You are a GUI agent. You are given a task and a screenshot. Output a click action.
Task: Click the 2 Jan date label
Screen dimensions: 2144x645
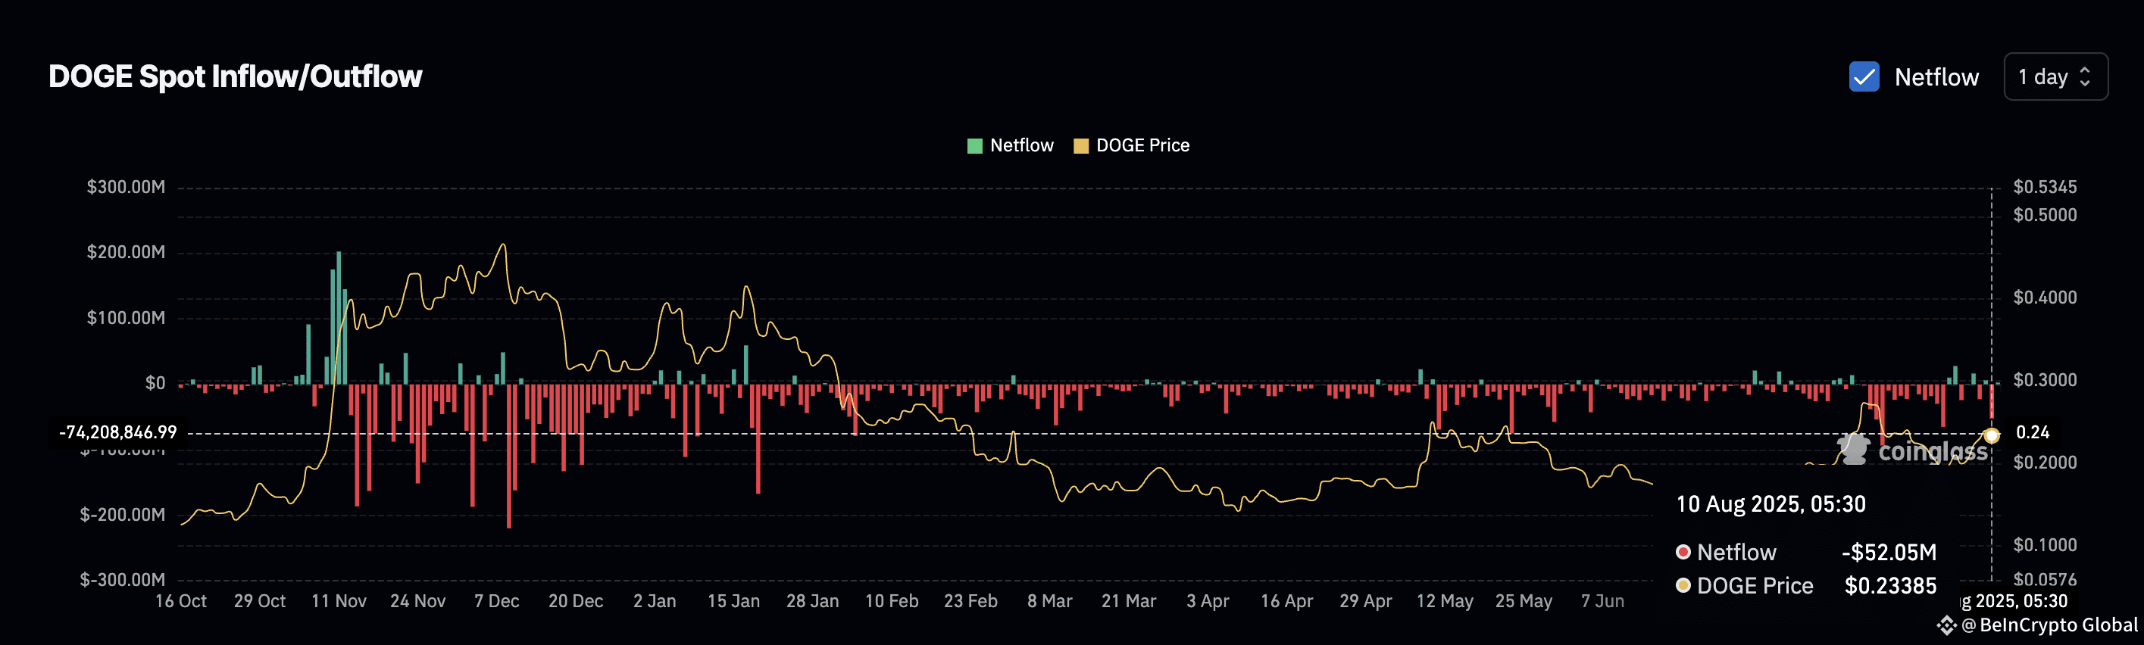point(655,601)
